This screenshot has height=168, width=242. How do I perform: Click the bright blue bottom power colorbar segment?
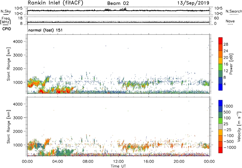click(x=221, y=87)
